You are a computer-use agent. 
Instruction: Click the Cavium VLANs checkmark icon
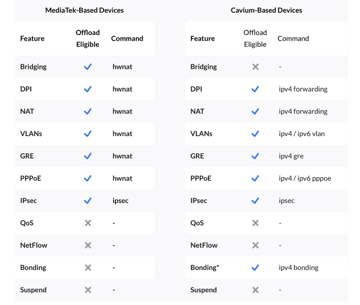[255, 133]
